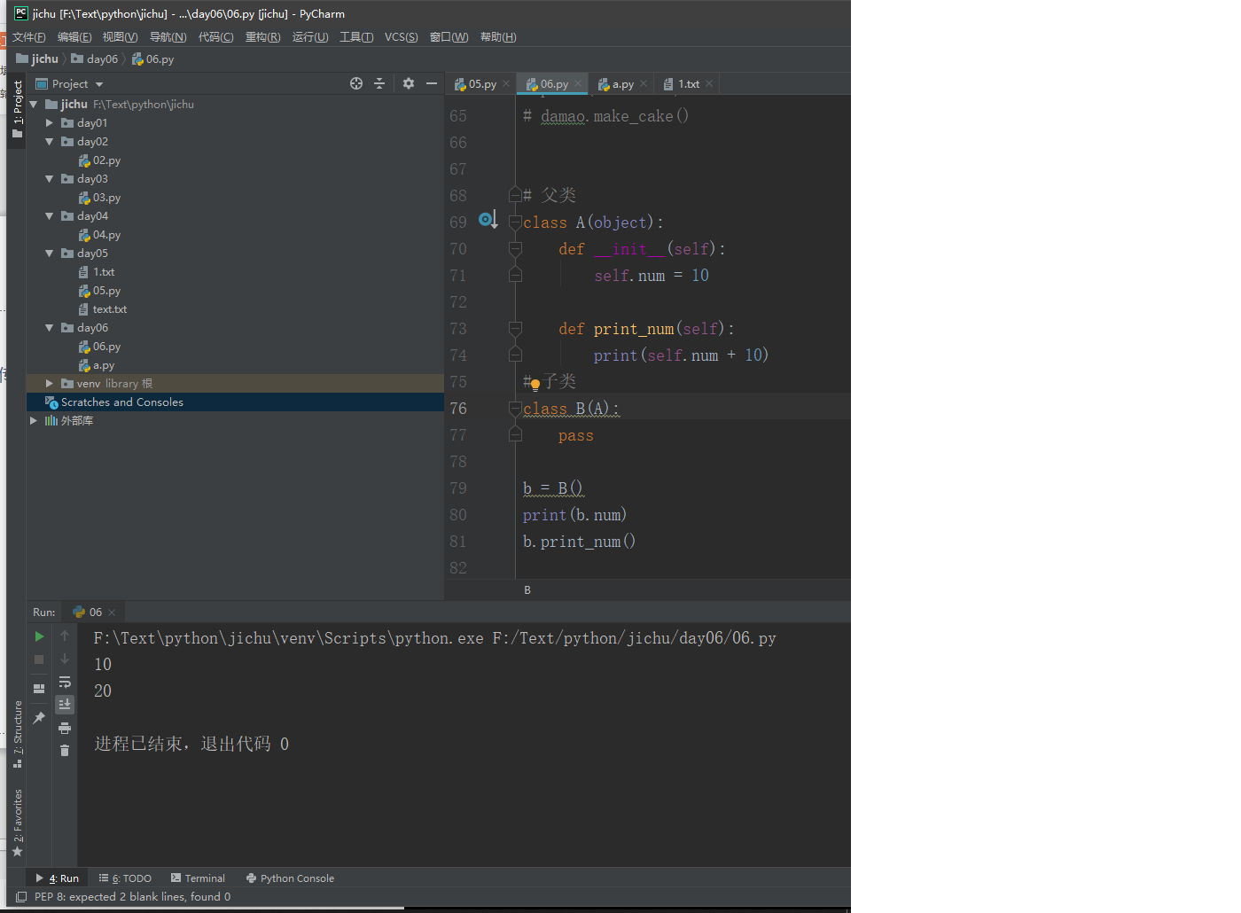The image size is (1241, 913).
Task: Collapse the day04 folder
Action: (x=50, y=216)
